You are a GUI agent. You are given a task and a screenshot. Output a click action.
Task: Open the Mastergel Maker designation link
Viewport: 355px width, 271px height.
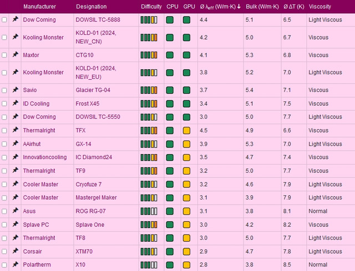[96, 197]
